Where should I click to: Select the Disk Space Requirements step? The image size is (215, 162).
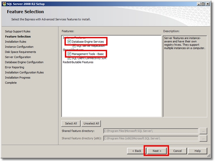pyautogui.click(x=20, y=52)
